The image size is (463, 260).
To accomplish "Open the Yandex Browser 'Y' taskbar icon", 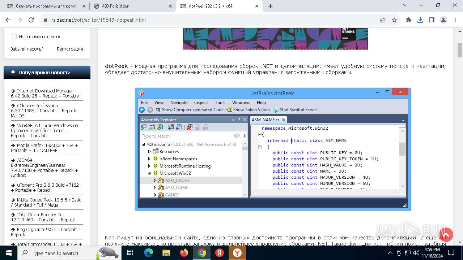I will point(237,253).
